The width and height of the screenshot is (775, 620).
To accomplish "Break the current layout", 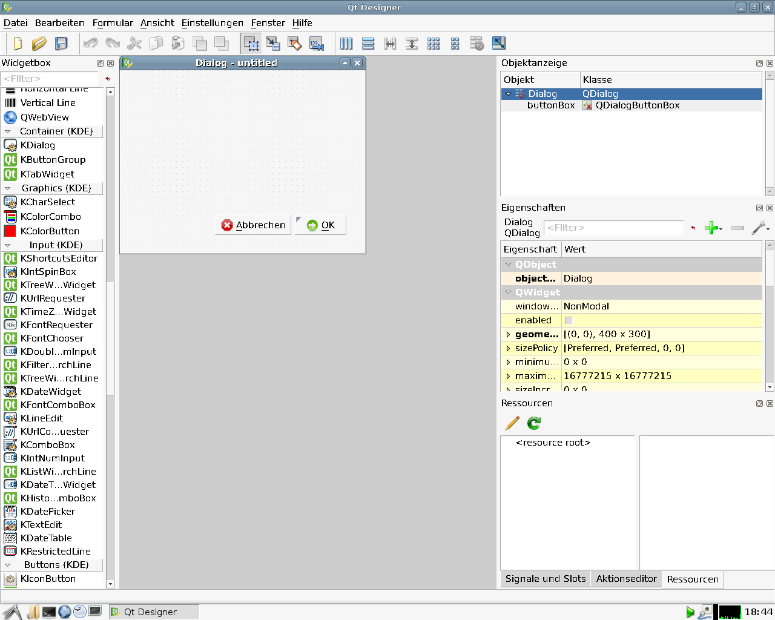I will tap(477, 44).
